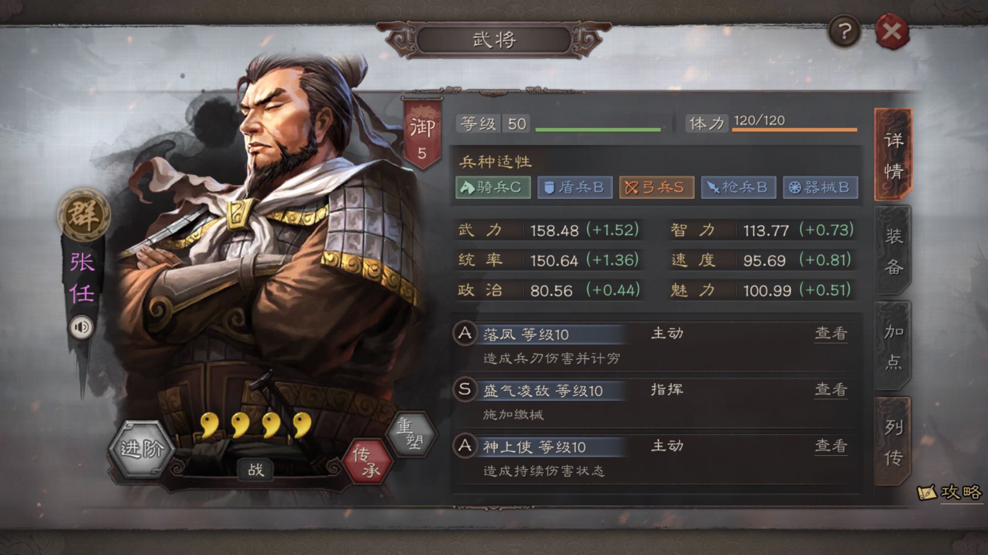The width and height of the screenshot is (988, 555).
Task: View details of skill 盛气凌敌
Action: [831, 390]
